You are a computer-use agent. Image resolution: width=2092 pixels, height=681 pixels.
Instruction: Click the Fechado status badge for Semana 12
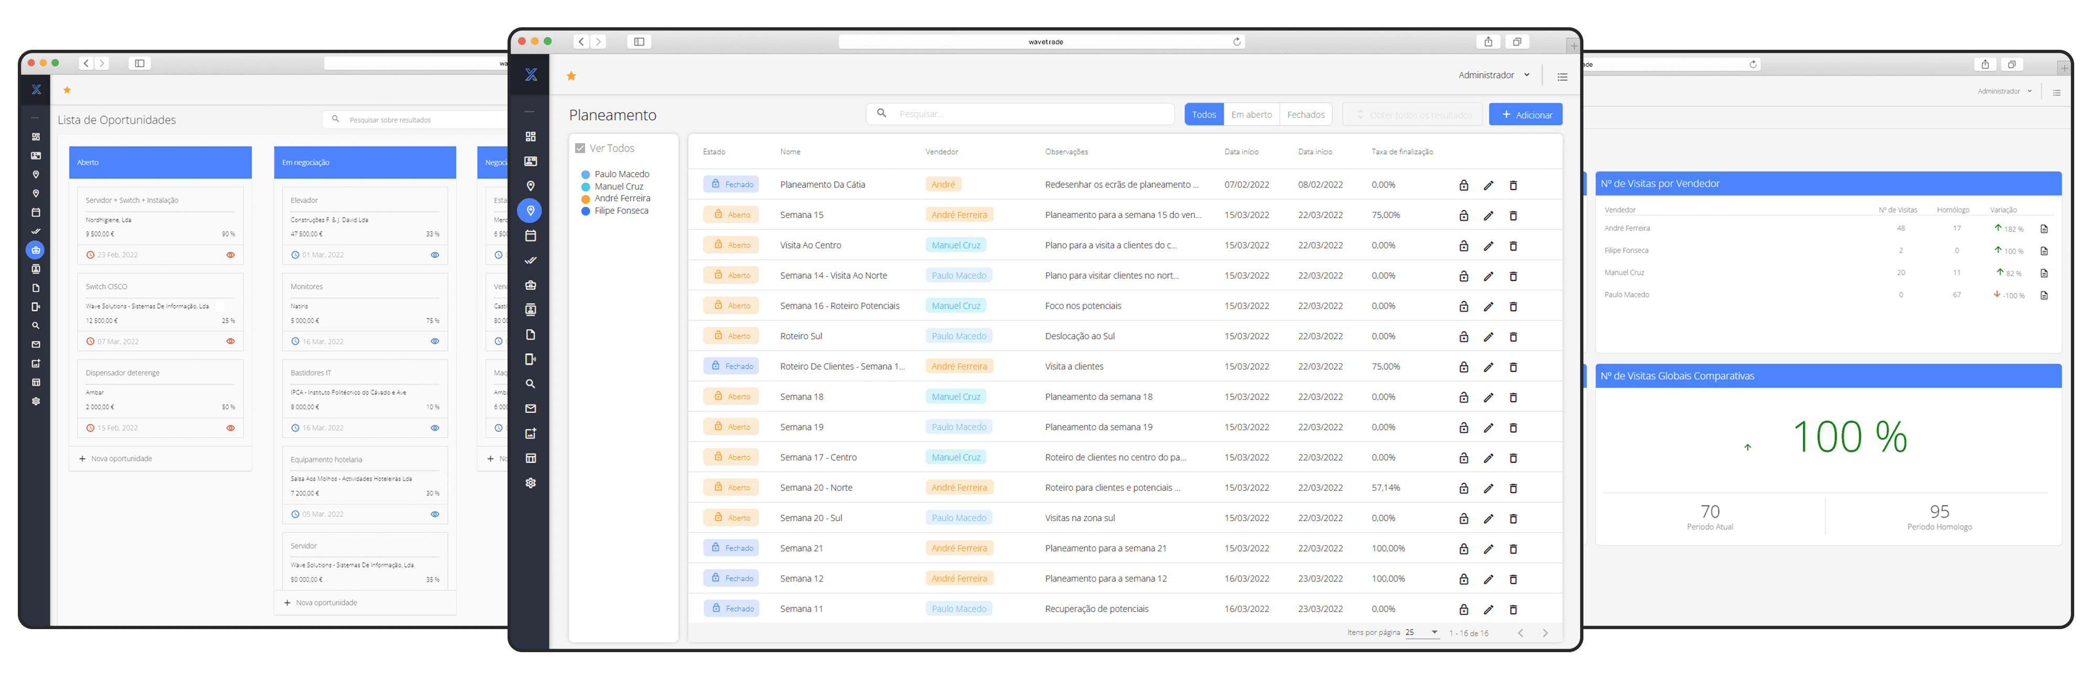click(731, 579)
